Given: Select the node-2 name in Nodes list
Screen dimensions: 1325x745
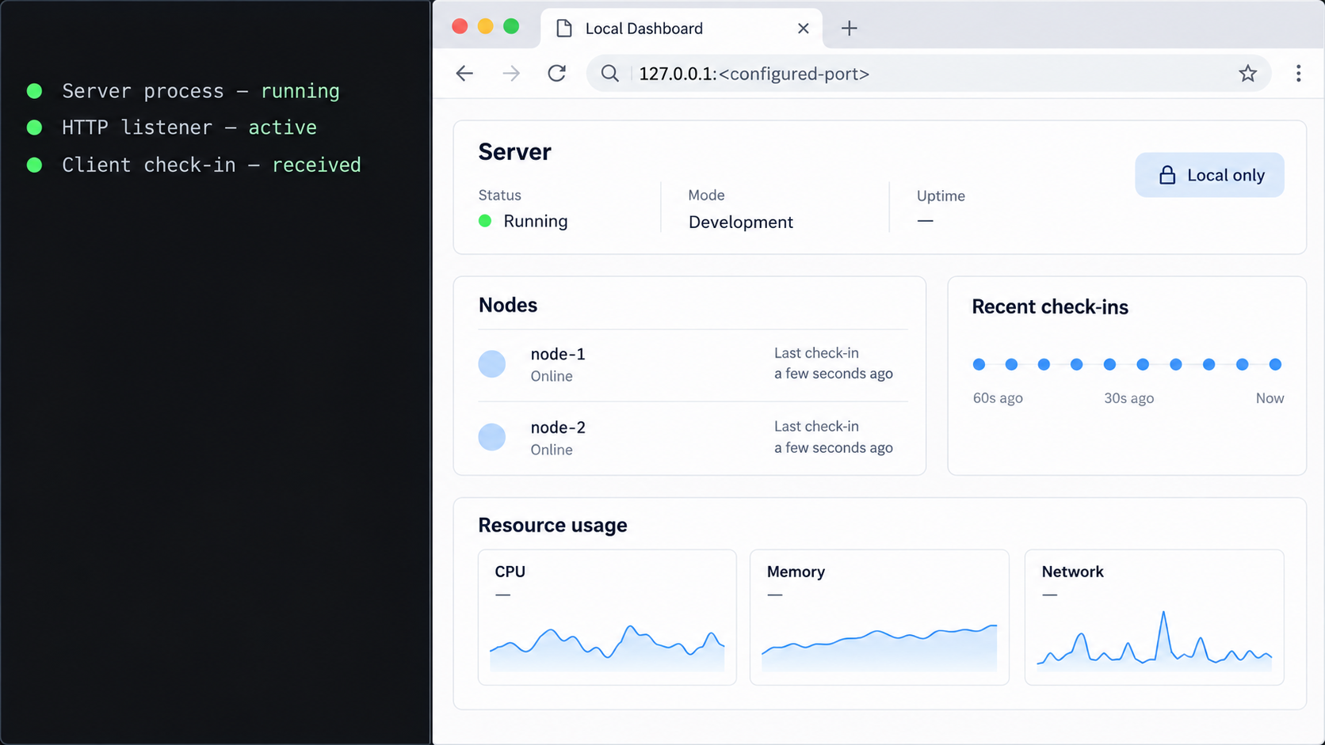Looking at the screenshot, I should click(x=558, y=428).
